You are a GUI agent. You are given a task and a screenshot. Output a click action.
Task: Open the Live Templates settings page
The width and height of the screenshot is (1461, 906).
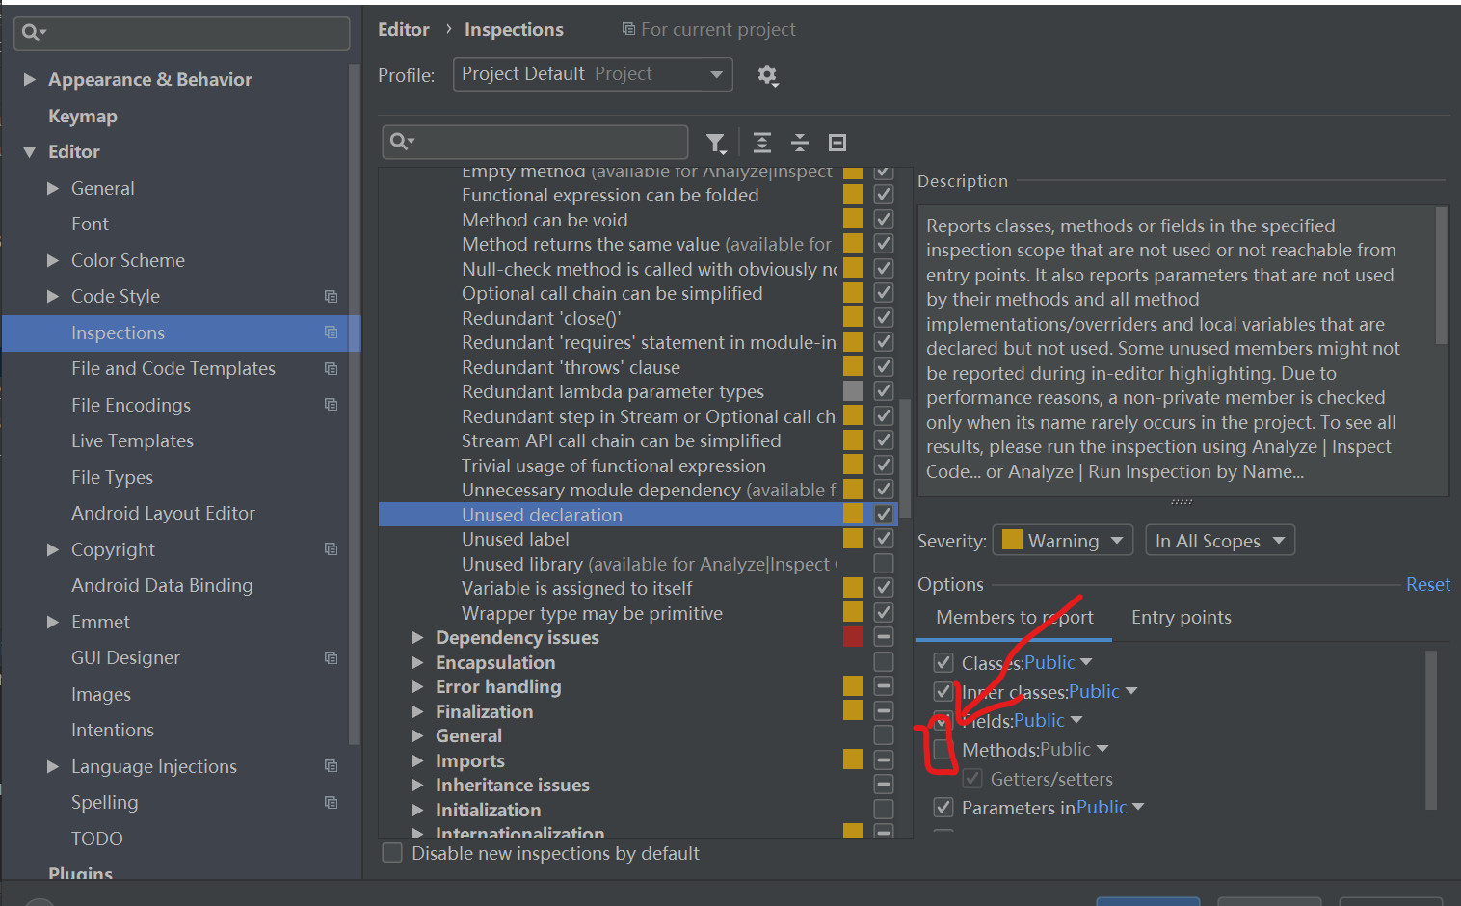[132, 440]
